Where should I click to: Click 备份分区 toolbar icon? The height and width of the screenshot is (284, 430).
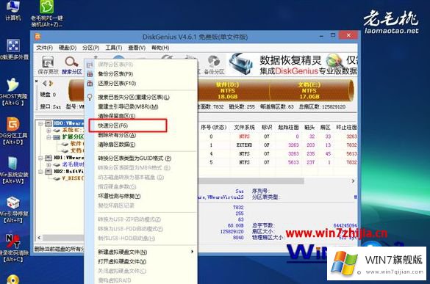[x=214, y=65]
